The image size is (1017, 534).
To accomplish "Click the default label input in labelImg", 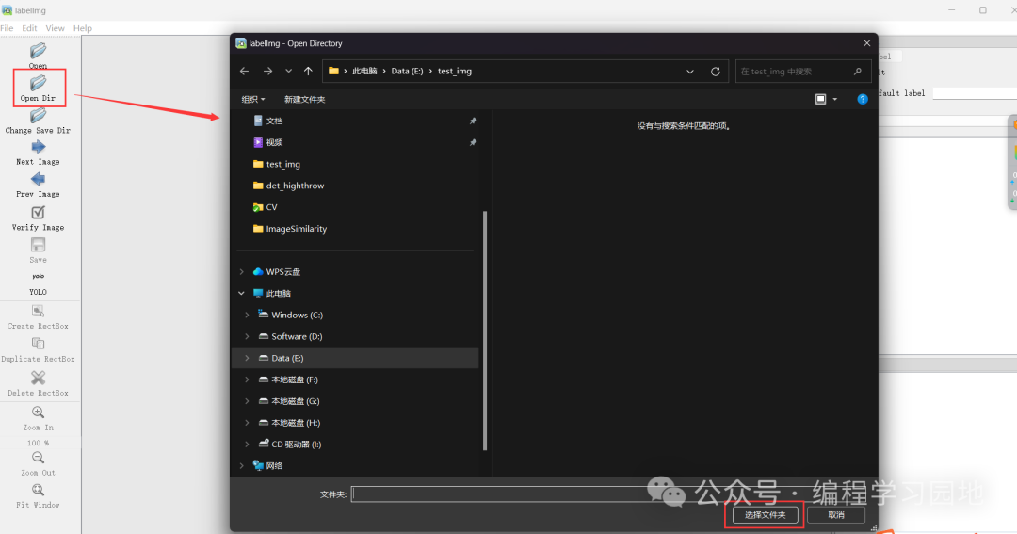I will coord(975,93).
